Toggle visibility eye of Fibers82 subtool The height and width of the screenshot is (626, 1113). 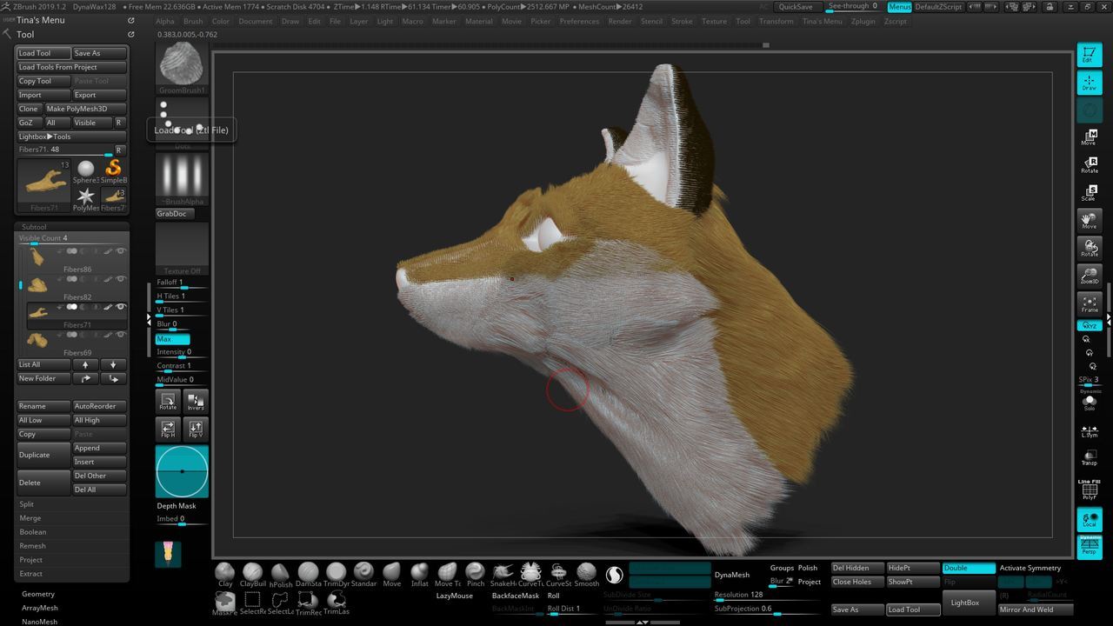coord(121,279)
